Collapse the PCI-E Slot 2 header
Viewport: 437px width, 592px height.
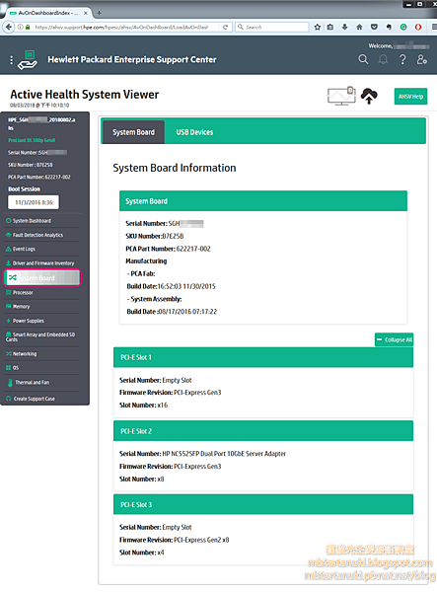click(x=263, y=431)
